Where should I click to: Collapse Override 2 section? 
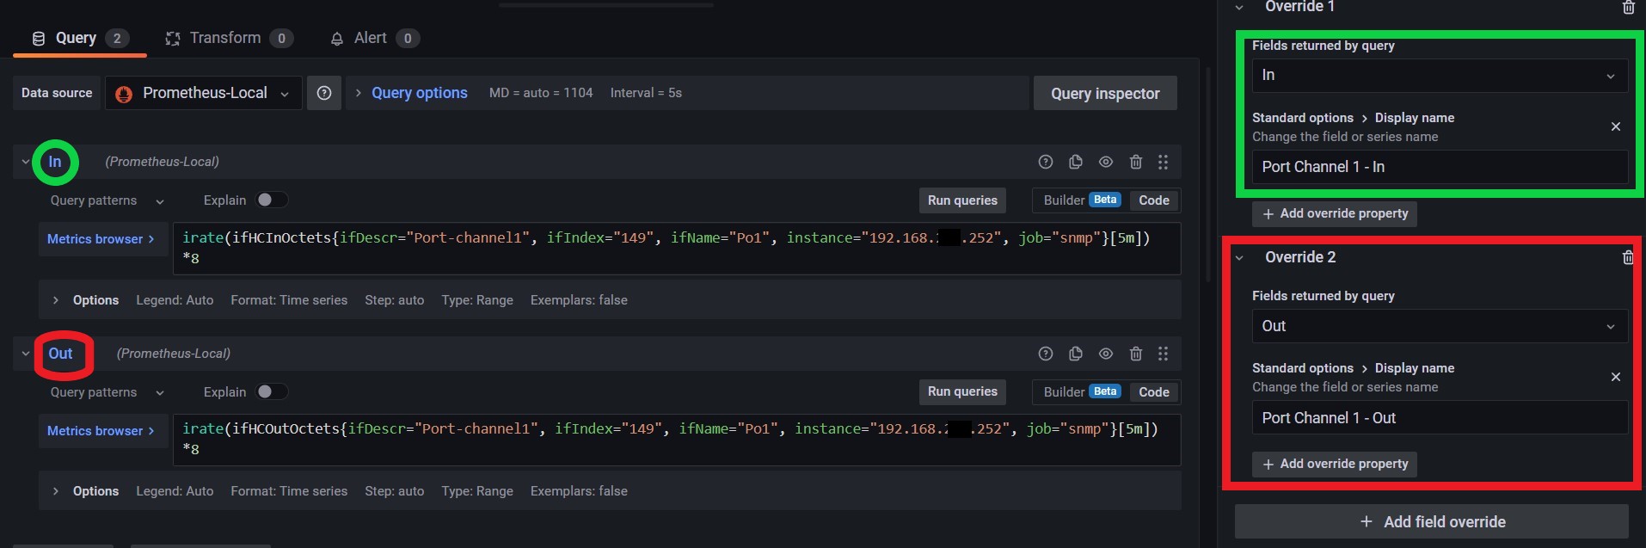click(x=1239, y=257)
